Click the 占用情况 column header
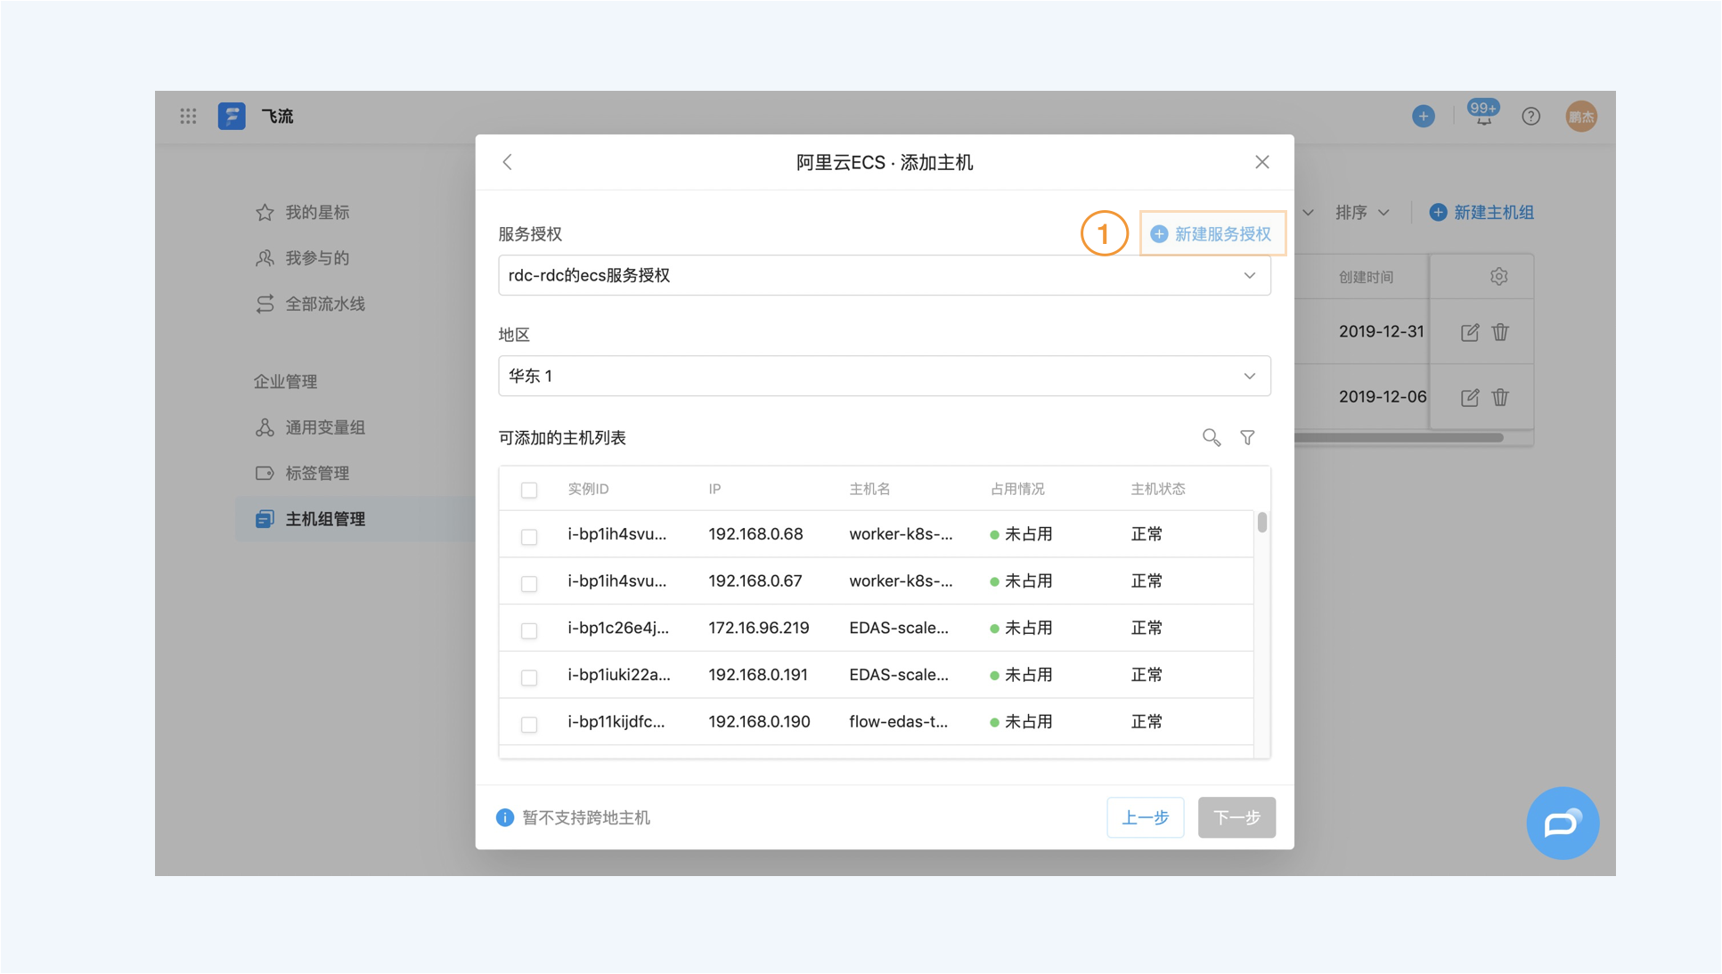 click(1017, 489)
